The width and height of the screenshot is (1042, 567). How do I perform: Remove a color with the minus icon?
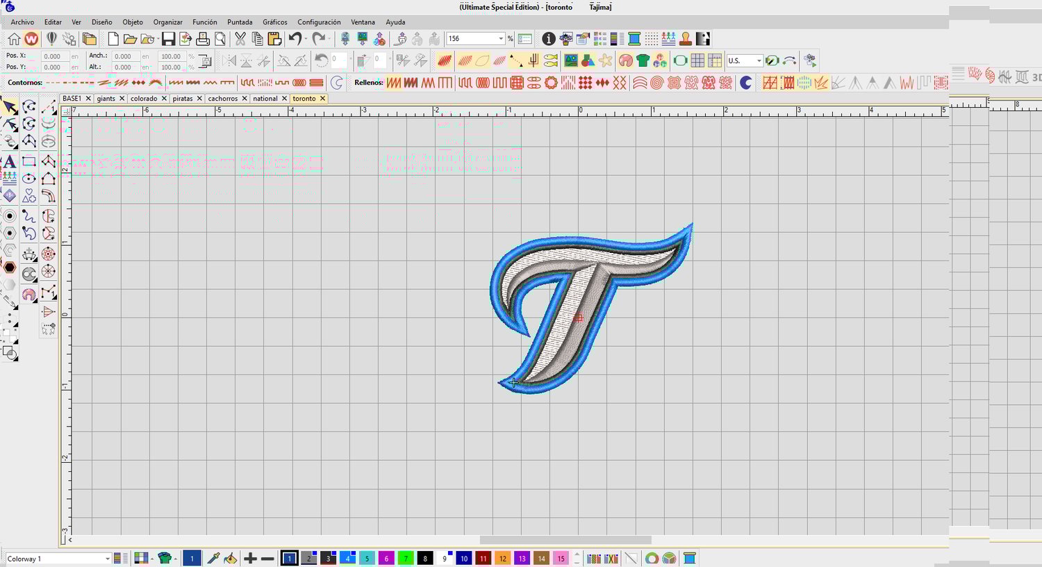pos(267,558)
